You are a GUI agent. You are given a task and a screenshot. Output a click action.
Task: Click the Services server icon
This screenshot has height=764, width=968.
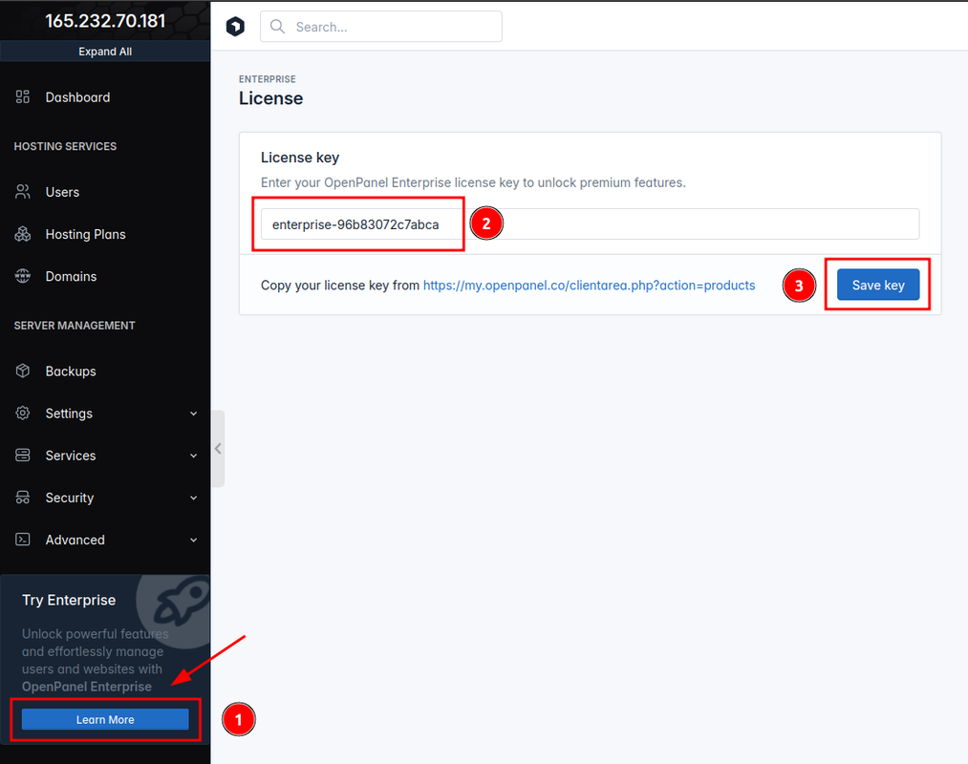23,456
